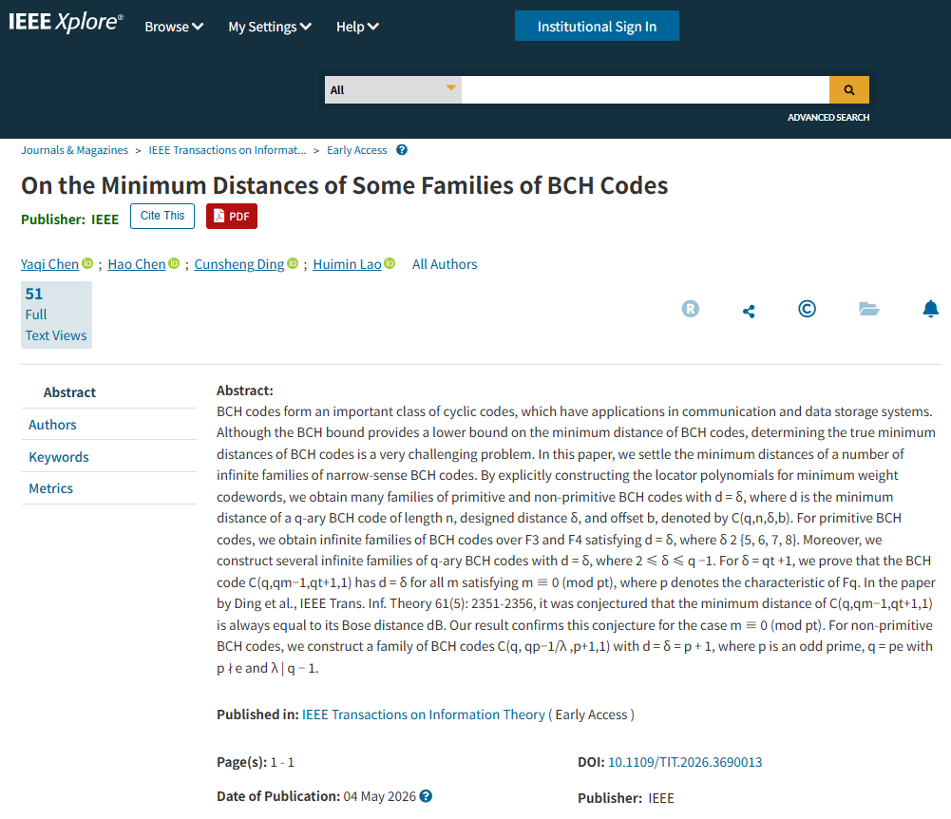This screenshot has width=951, height=819.
Task: Open the All search scope dropdown
Action: coord(393,90)
